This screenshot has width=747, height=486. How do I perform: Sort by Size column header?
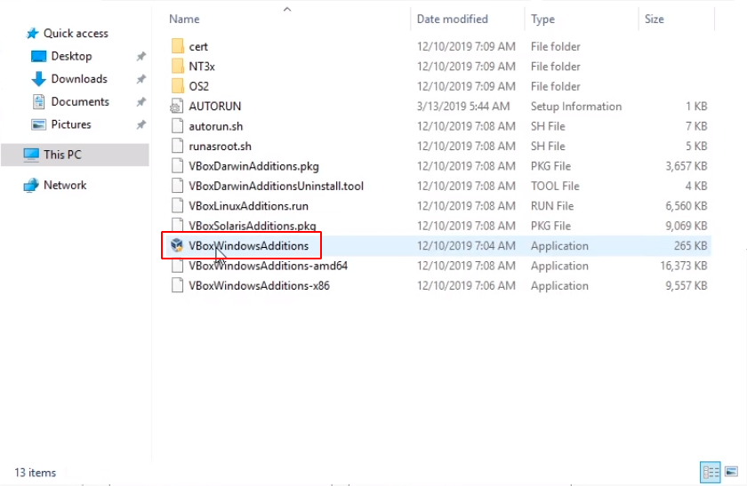coord(655,19)
